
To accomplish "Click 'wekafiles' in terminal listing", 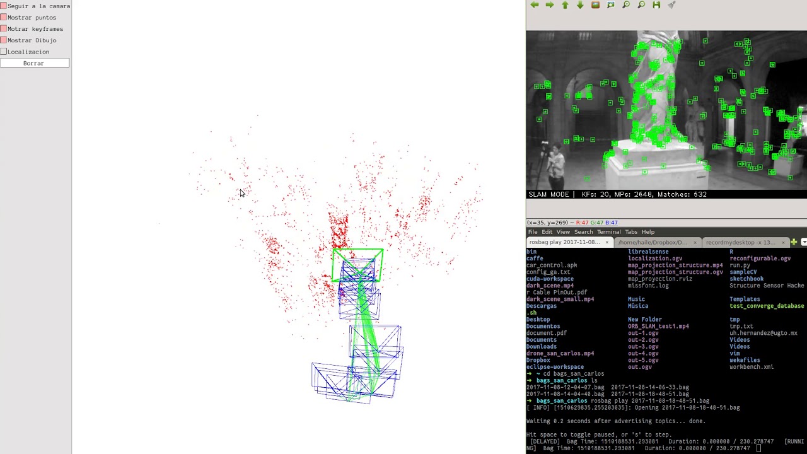I will 745,360.
